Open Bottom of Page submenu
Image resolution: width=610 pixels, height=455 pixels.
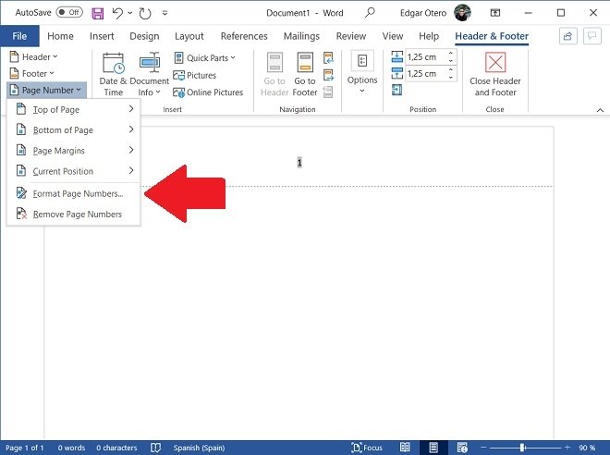[x=74, y=130]
